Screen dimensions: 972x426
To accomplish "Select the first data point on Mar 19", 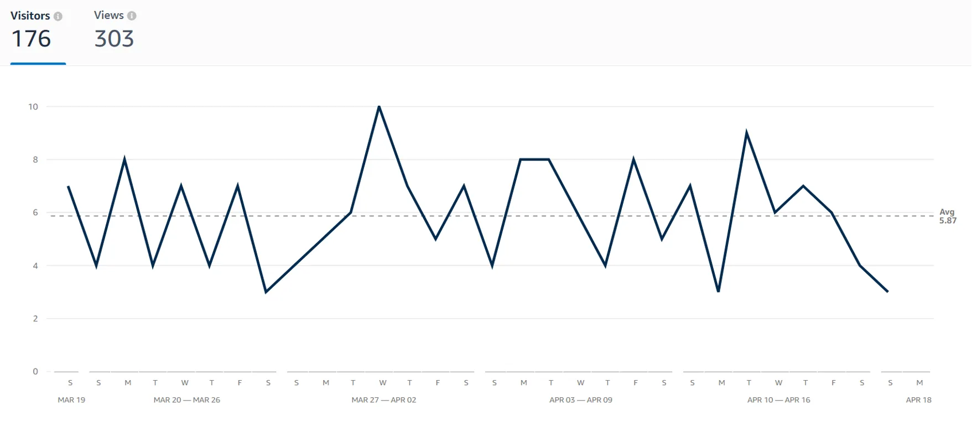I will pyautogui.click(x=69, y=186).
